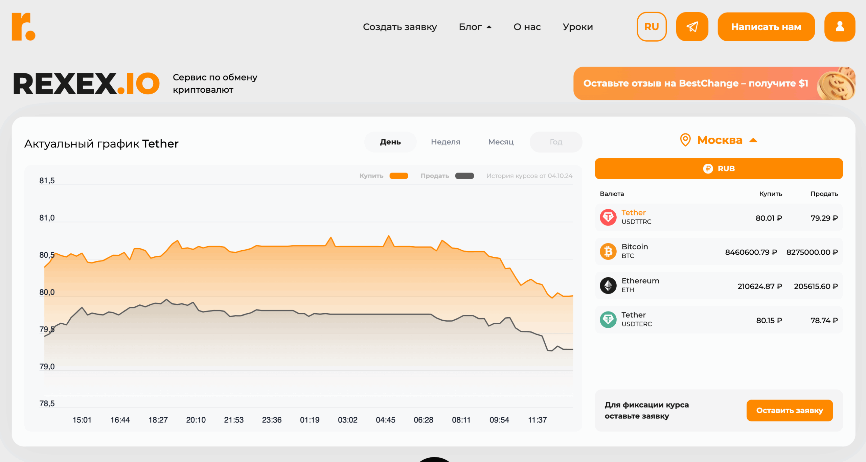This screenshot has height=462, width=866.
Task: Click the location pin icon beside Москва
Action: (685, 140)
